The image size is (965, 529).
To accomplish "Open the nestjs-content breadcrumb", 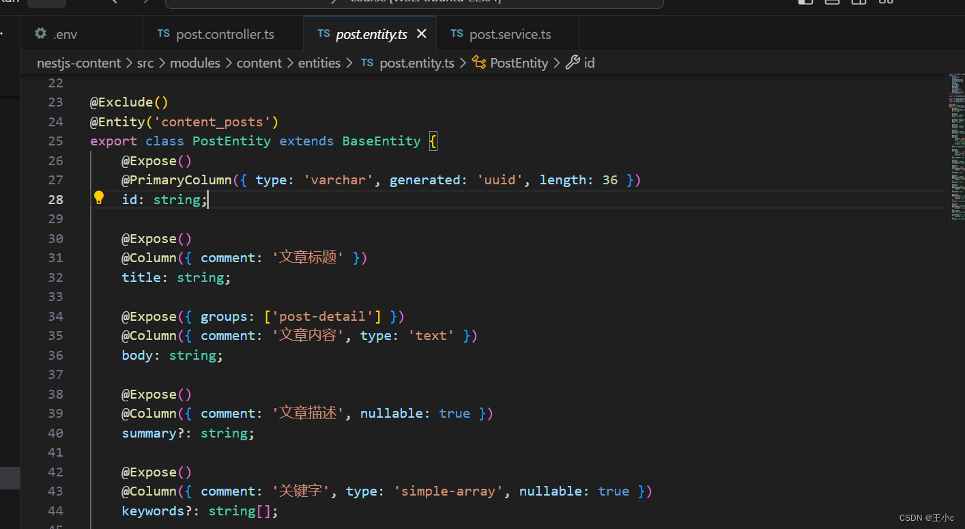I will click(x=78, y=63).
